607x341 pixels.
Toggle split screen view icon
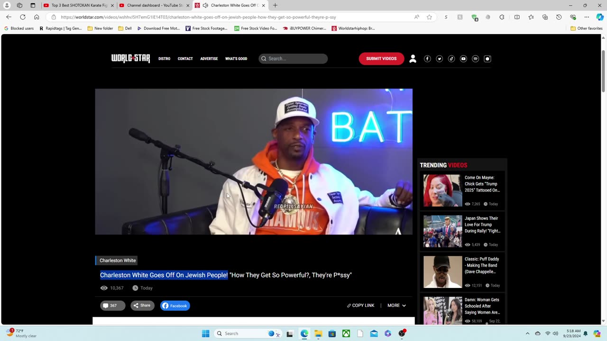tap(517, 17)
